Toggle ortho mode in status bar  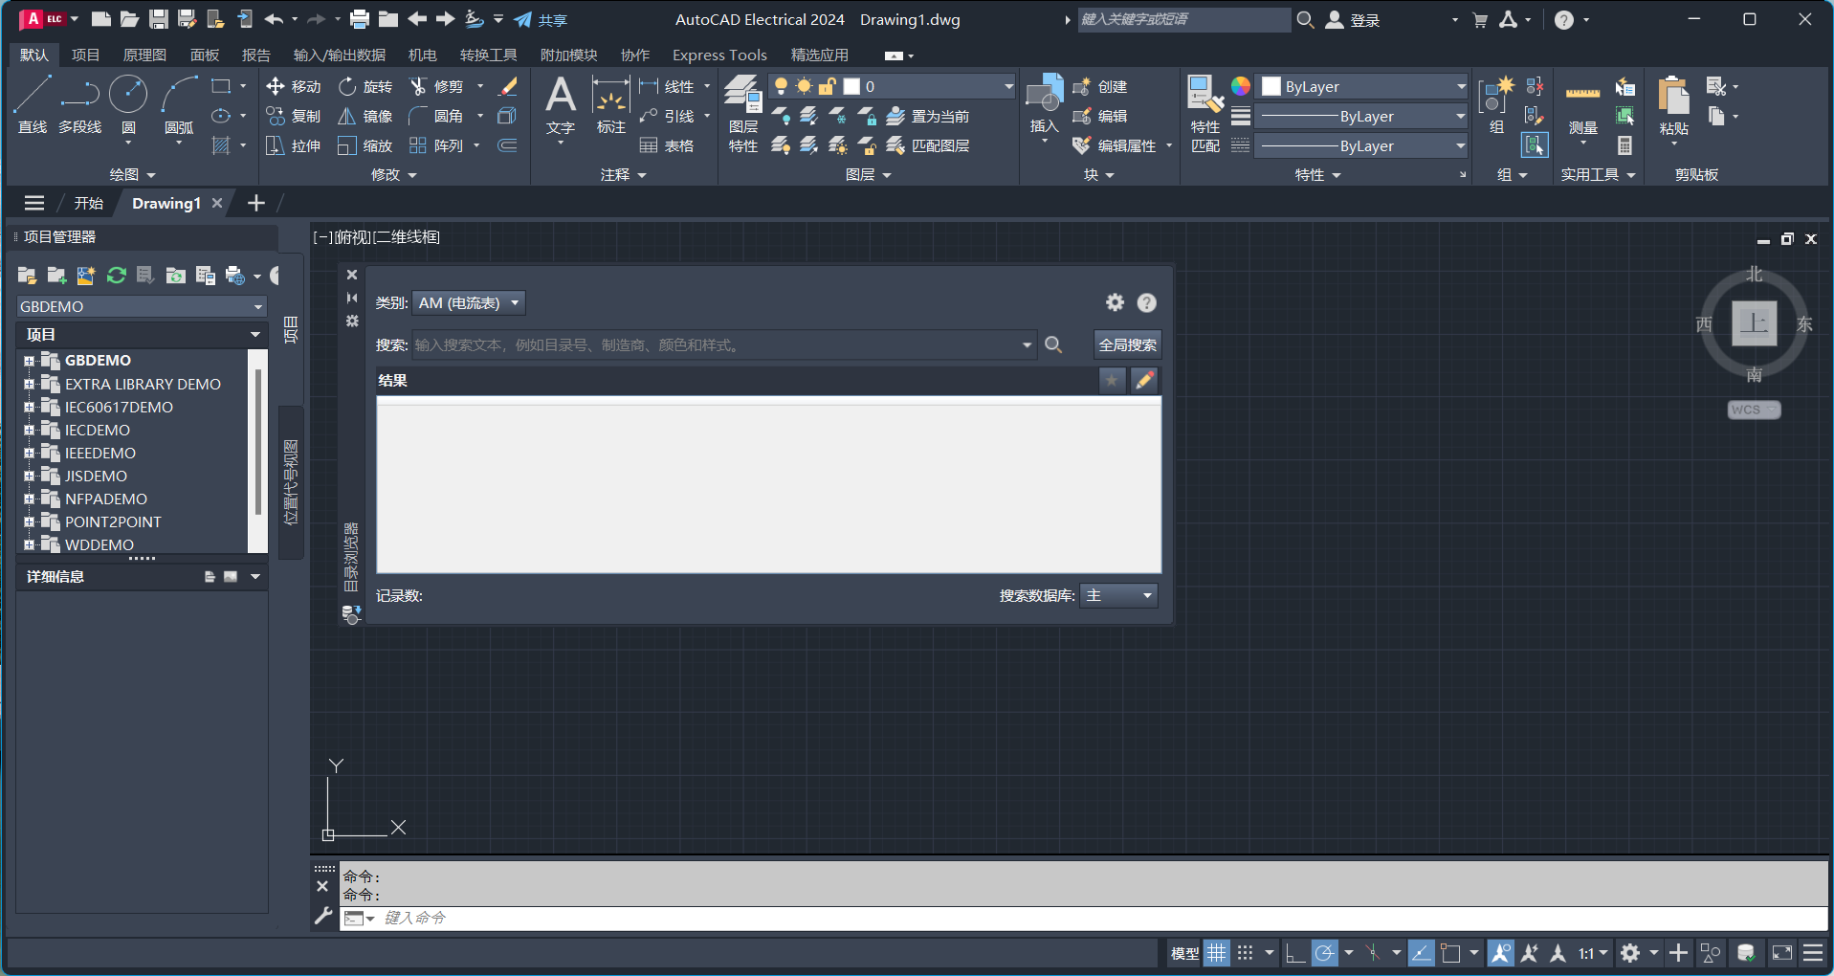[x=1294, y=953]
